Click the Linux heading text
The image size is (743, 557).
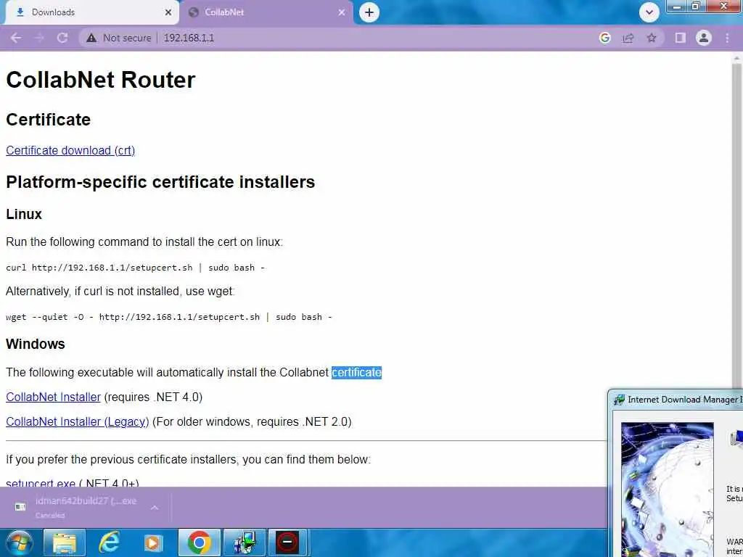(24, 214)
